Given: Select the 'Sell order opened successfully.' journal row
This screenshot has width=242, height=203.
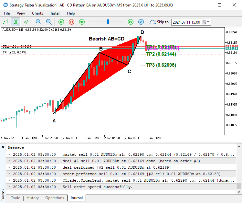Looking at the screenshot, I should 121,187.
